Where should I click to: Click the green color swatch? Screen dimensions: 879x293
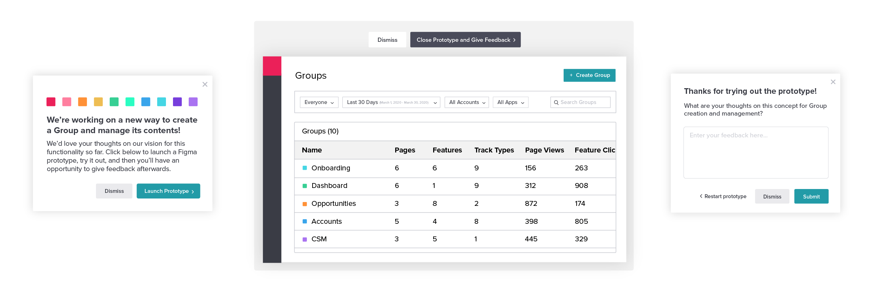pyautogui.click(x=114, y=102)
